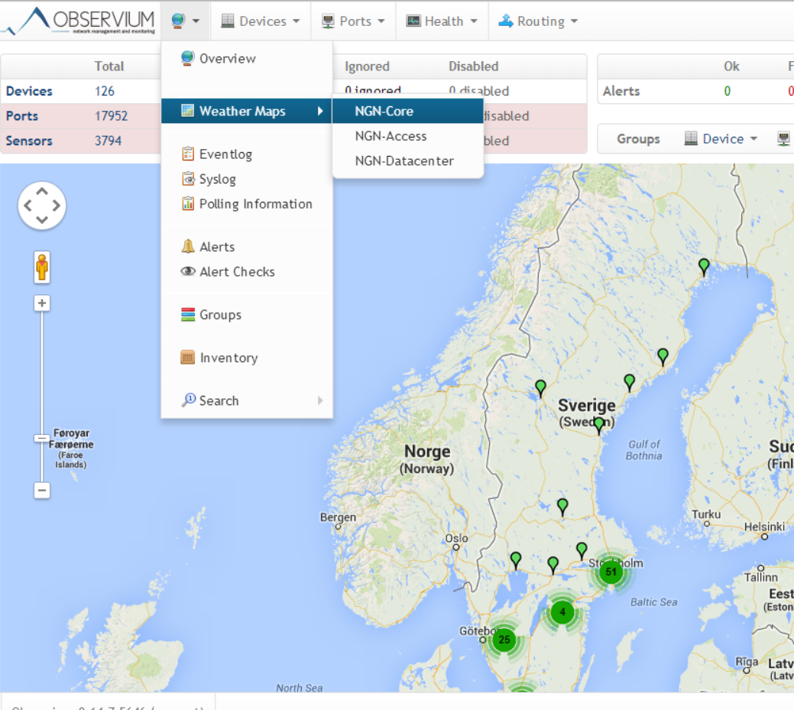
Task: Click the northernmost green map pin
Action: click(x=704, y=267)
